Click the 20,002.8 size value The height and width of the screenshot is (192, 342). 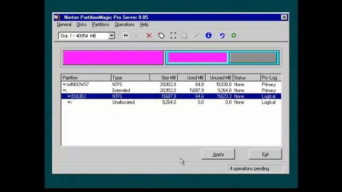coord(168,84)
